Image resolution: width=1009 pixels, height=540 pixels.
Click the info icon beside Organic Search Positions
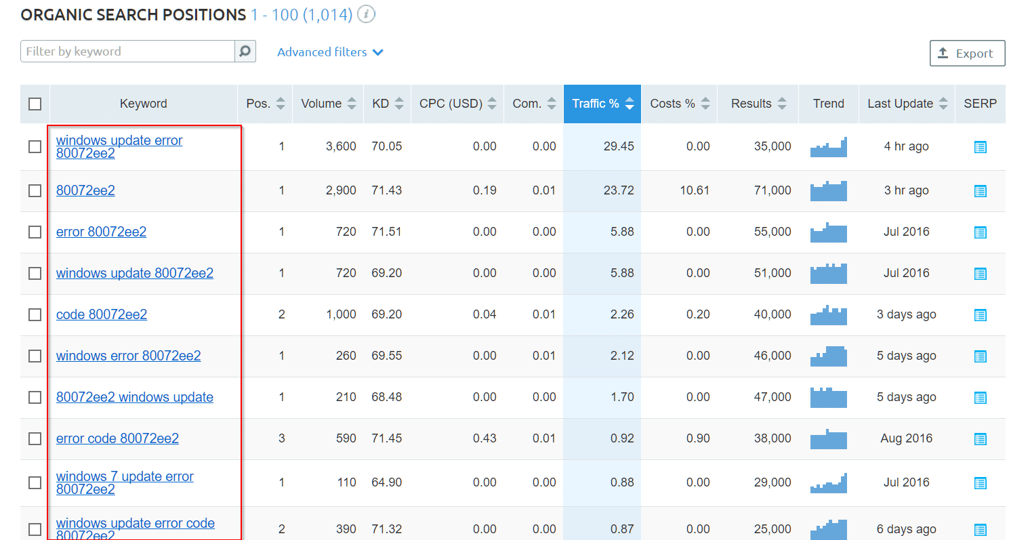click(x=366, y=14)
